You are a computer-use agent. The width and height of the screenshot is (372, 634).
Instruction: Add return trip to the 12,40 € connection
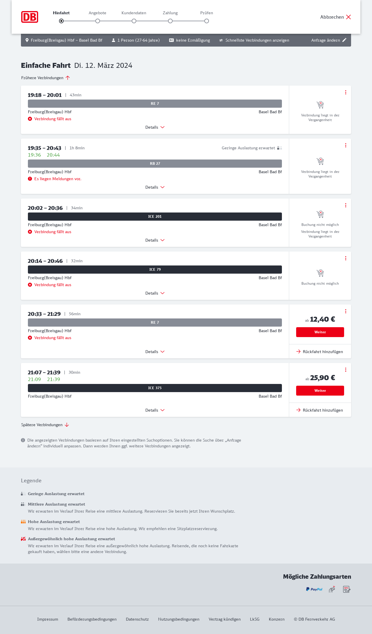(320, 352)
